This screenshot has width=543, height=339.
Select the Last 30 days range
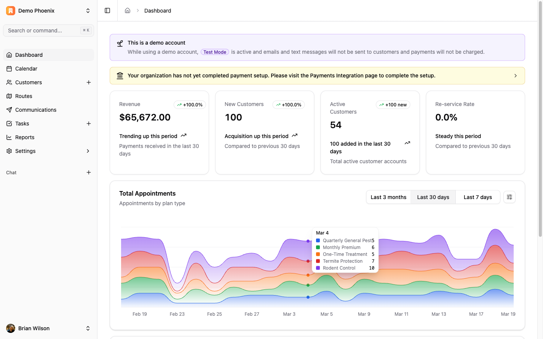click(x=433, y=197)
